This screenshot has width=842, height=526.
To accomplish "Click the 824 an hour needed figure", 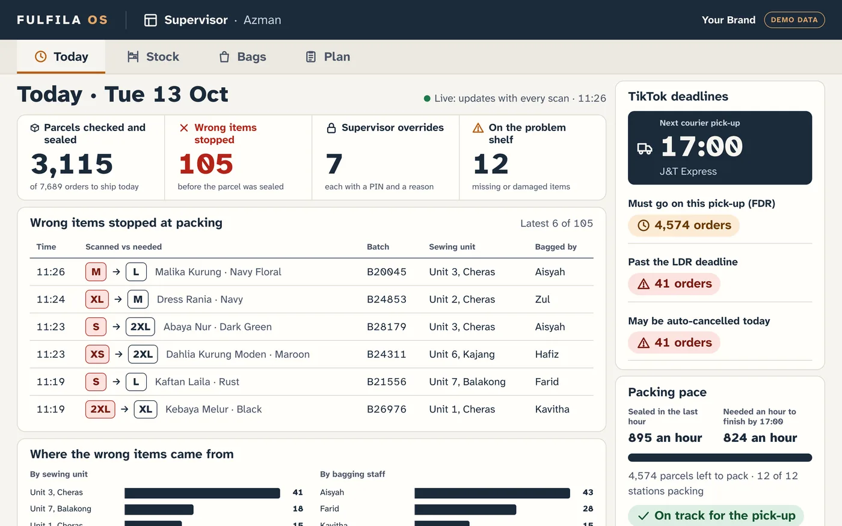I will click(760, 438).
